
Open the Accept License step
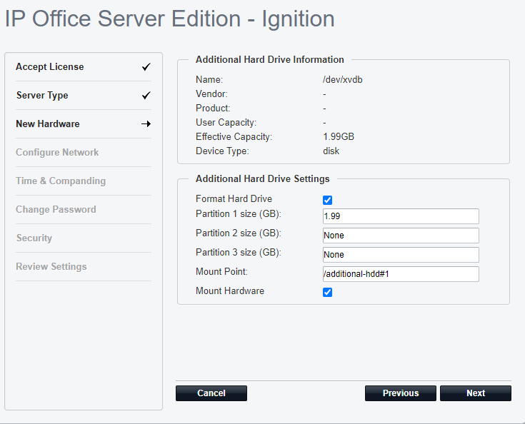(50, 66)
